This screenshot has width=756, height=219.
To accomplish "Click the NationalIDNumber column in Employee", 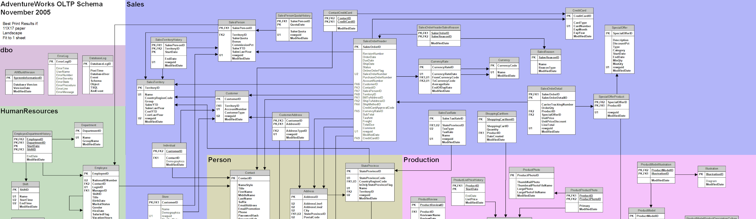I will coord(105,181).
